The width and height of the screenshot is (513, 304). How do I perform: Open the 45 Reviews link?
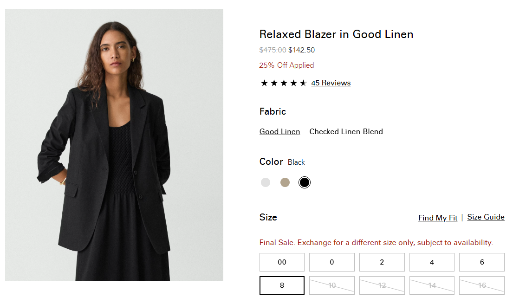(x=331, y=83)
